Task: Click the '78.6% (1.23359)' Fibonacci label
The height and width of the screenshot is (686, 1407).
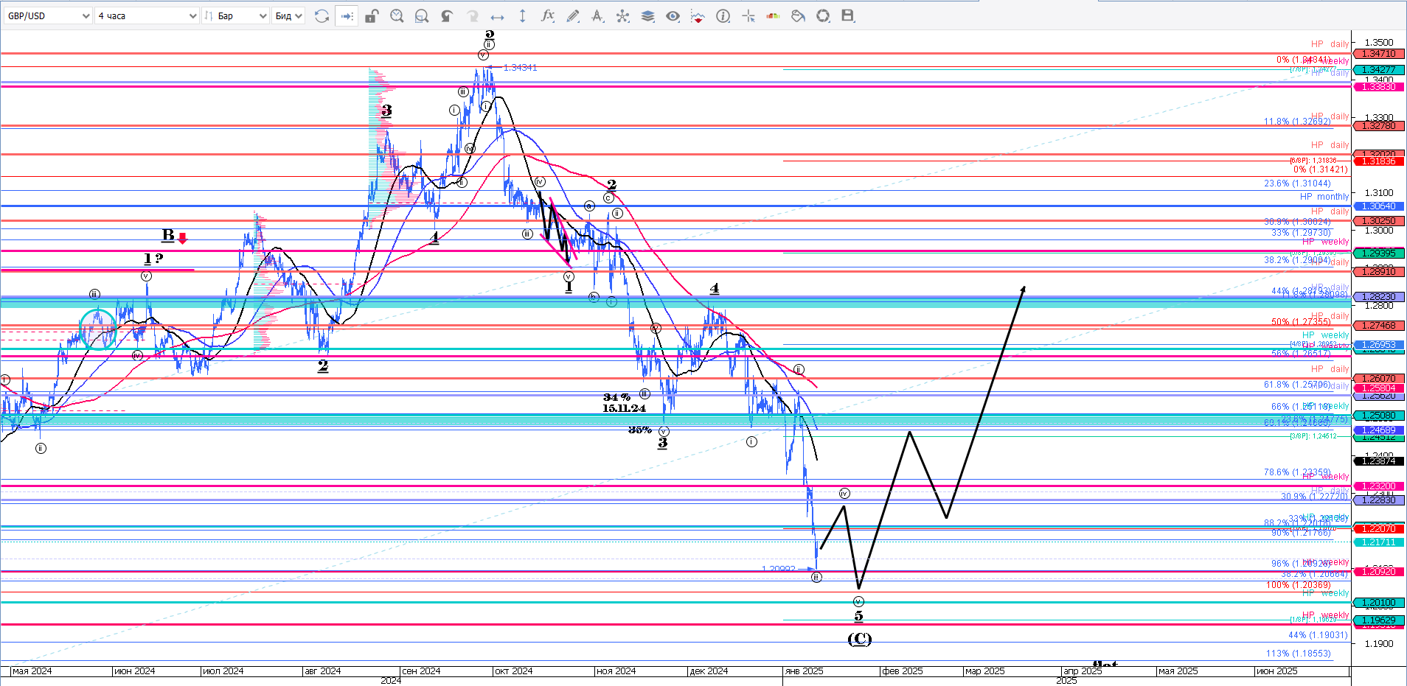Action: [1297, 472]
